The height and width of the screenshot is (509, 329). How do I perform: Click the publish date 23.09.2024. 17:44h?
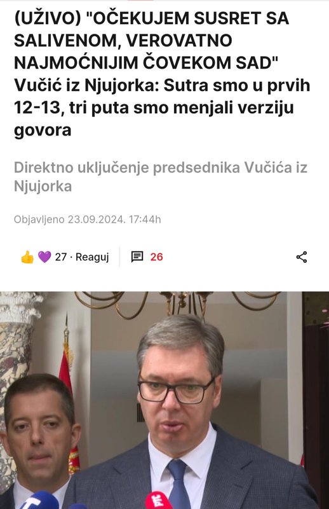114,220
